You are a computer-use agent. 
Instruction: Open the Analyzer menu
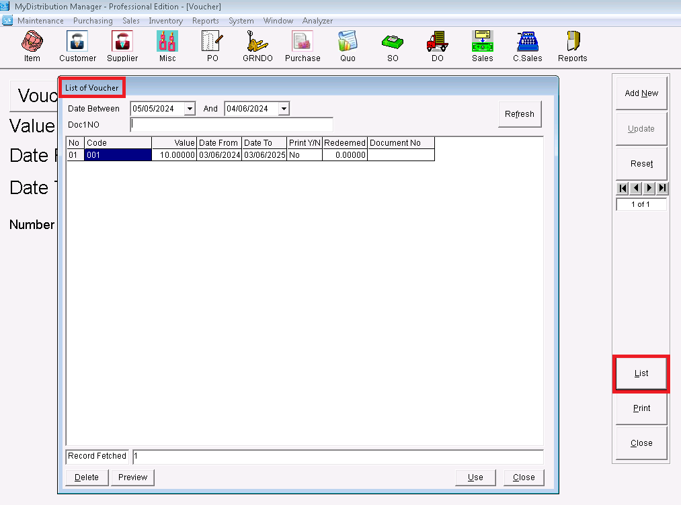tap(317, 21)
